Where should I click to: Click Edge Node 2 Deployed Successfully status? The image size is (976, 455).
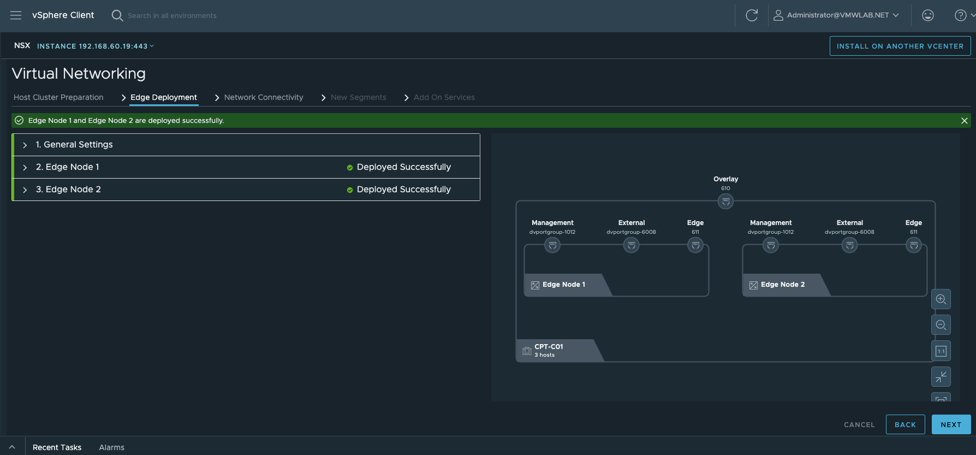pos(399,190)
